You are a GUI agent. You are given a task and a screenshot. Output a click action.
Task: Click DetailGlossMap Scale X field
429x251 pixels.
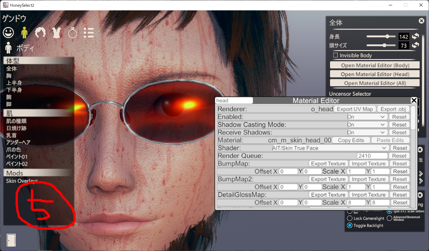tap(356, 203)
